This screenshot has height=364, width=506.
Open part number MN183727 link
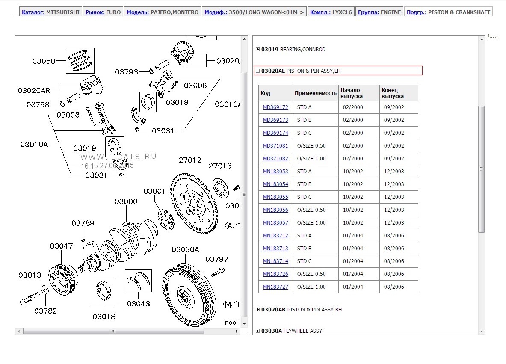pos(275,287)
